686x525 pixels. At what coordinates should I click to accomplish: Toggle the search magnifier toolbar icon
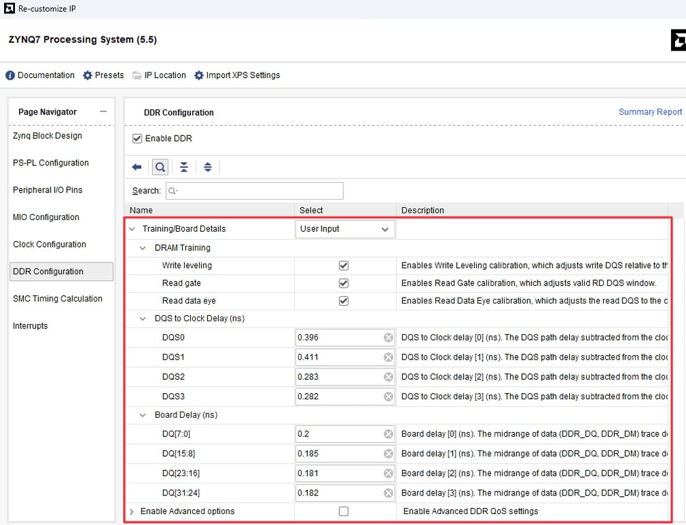[160, 167]
